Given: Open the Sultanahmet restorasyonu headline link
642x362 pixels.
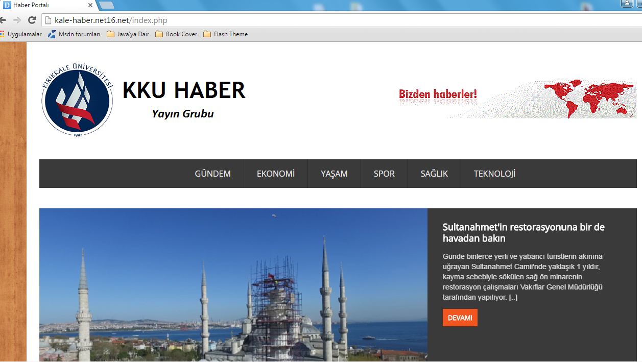Looking at the screenshot, I should click(523, 232).
